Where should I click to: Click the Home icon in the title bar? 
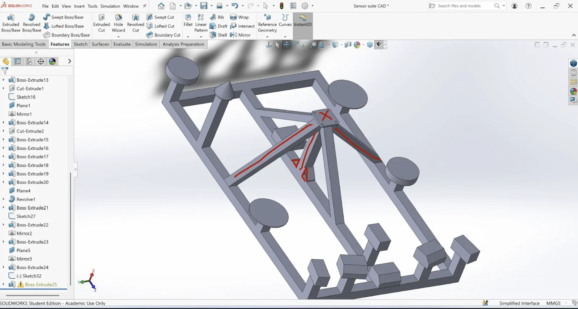click(x=161, y=6)
